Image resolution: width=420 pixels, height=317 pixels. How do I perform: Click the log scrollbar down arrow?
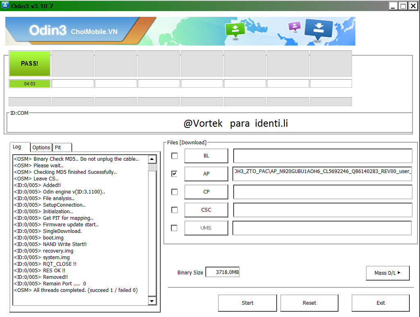pos(152,301)
